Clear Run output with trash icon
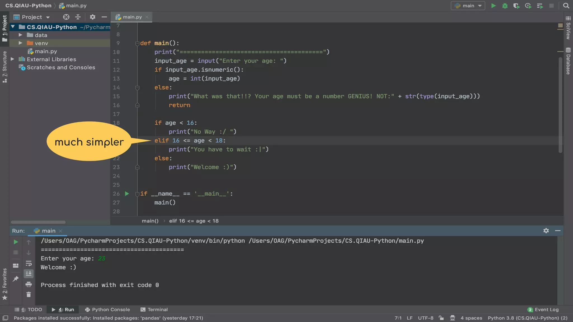This screenshot has width=573, height=322. click(29, 295)
